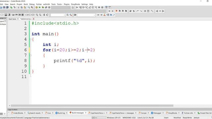Image resolution: width=212 pixels, height=119 pixels.
Task: Click the Stop debugger icon
Action: pyautogui.click(x=102, y=7)
